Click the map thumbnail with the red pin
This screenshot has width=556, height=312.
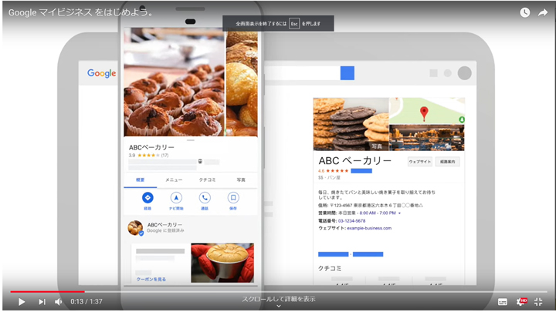tap(426, 111)
